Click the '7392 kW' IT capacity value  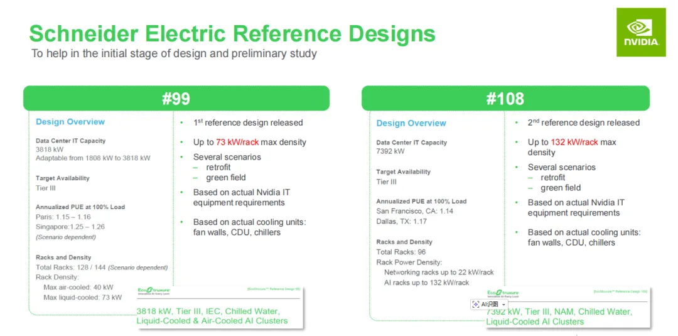click(x=390, y=151)
